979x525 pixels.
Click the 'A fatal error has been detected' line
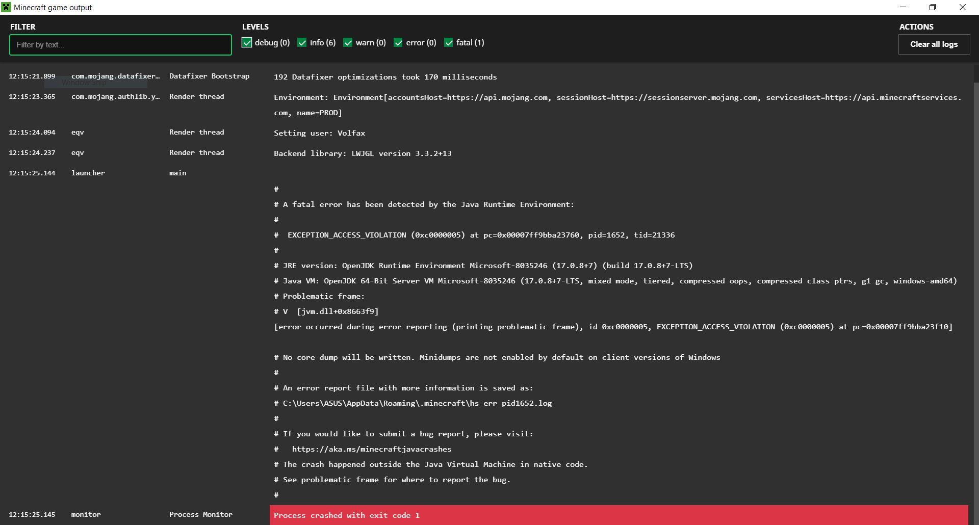(x=424, y=204)
